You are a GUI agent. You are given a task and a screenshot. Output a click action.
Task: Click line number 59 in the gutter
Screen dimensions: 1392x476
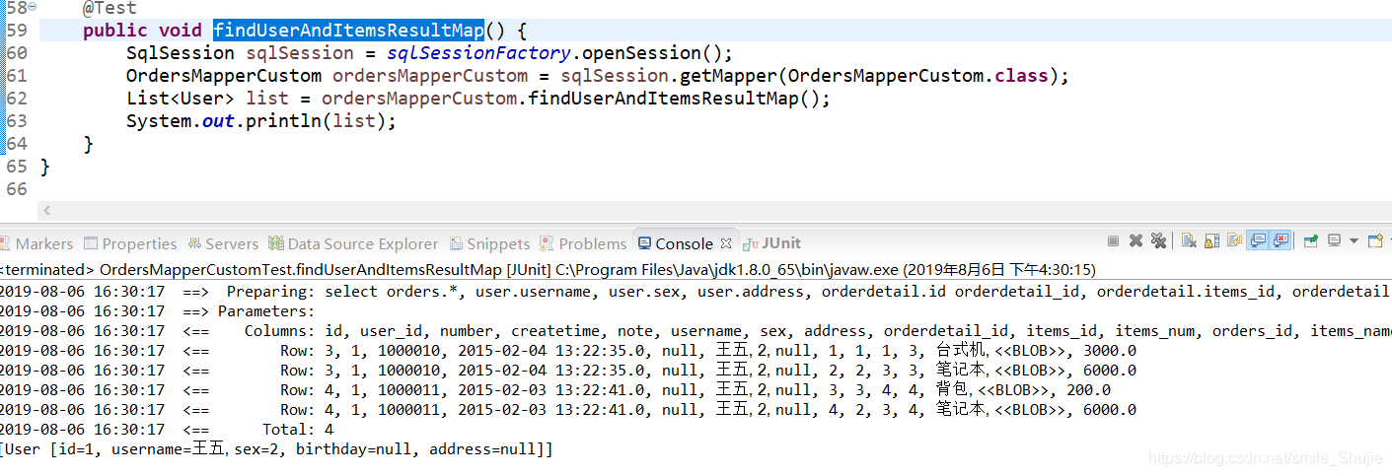[x=17, y=31]
